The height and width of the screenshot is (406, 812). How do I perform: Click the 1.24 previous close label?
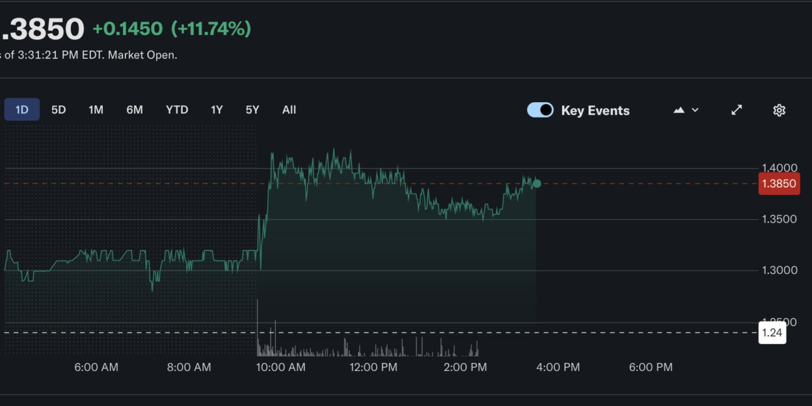point(771,332)
